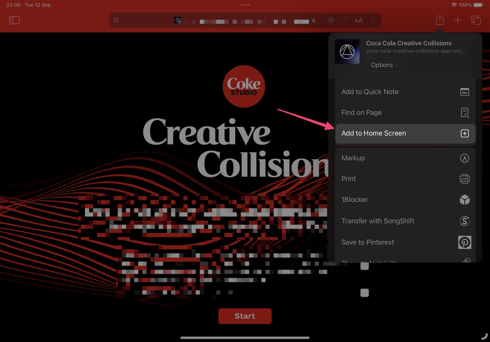
Task: Click the Pinterest logo icon
Action: (464, 242)
